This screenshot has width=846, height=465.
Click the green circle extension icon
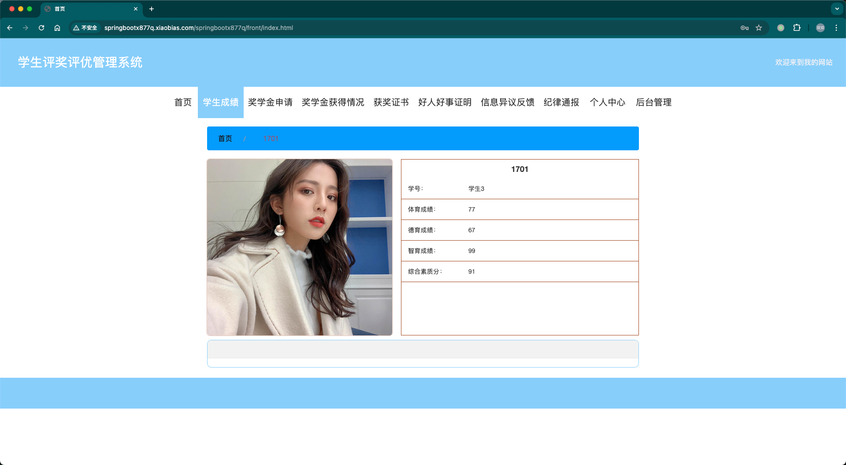click(781, 28)
